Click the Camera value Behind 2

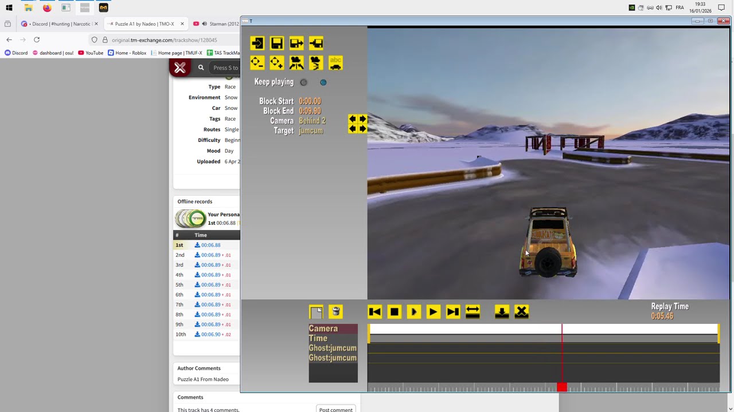pyautogui.click(x=312, y=121)
